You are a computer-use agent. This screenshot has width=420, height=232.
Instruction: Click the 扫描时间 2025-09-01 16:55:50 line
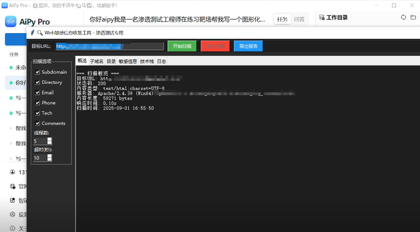click(x=115, y=108)
